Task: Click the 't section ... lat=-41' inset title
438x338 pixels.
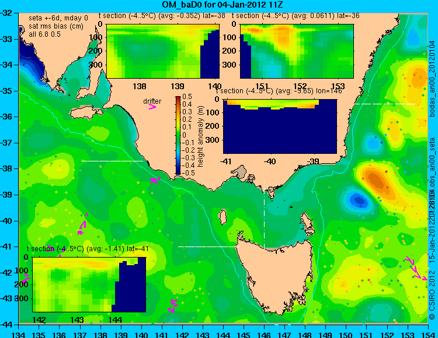Action: click(x=88, y=249)
